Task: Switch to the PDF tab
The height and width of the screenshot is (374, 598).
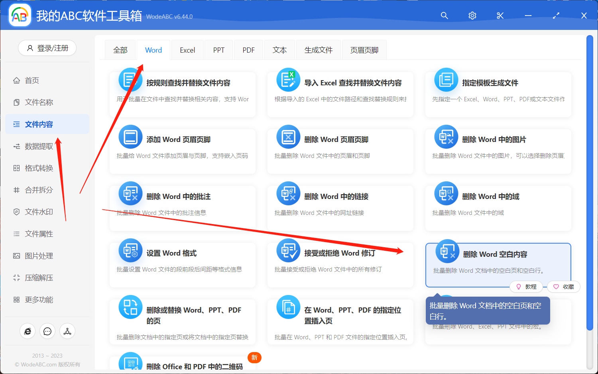Action: point(249,50)
